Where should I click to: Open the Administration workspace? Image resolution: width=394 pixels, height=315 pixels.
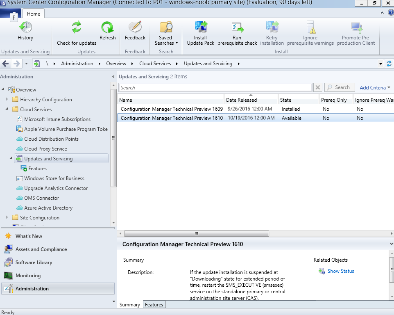coord(58,289)
